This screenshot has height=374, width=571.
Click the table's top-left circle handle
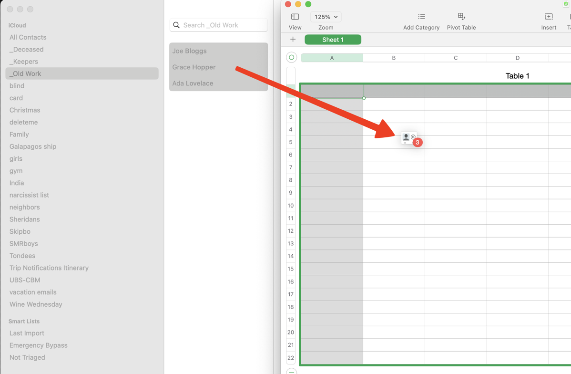tap(292, 58)
